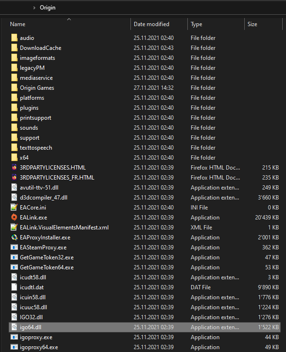
Task: Click the XML File type cell
Action: click(x=201, y=228)
